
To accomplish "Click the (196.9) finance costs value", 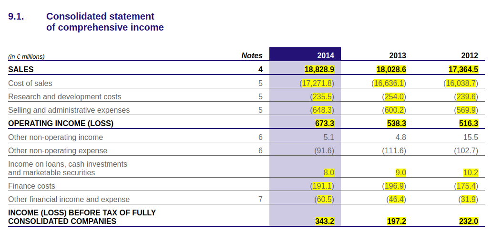I will 394,186.
